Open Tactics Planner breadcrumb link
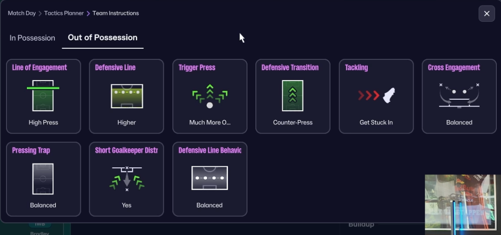 tap(64, 13)
